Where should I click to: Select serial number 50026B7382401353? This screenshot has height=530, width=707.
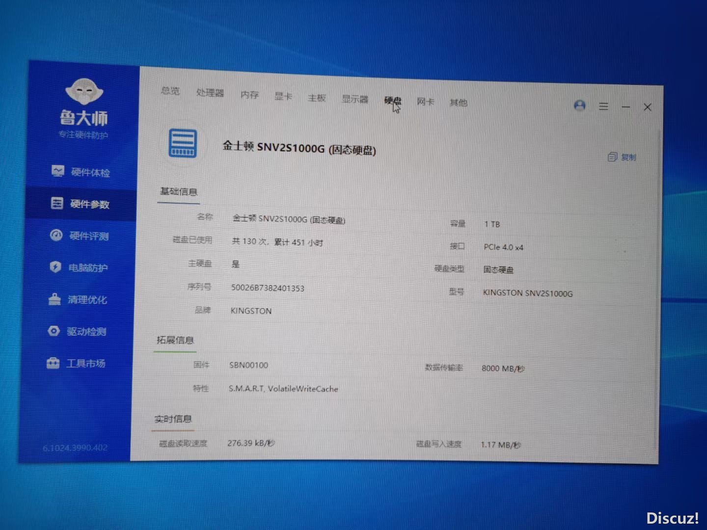click(268, 288)
